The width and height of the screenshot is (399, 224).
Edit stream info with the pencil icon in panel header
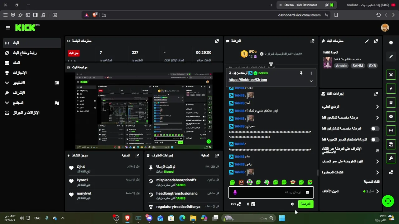tap(367, 41)
